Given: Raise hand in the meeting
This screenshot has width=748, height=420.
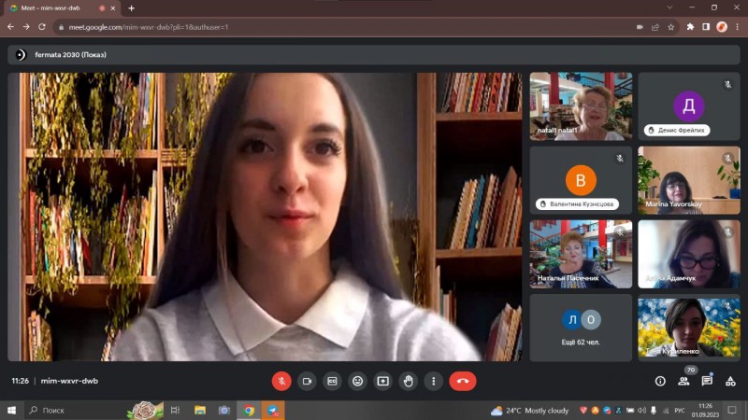Looking at the screenshot, I should pyautogui.click(x=408, y=381).
